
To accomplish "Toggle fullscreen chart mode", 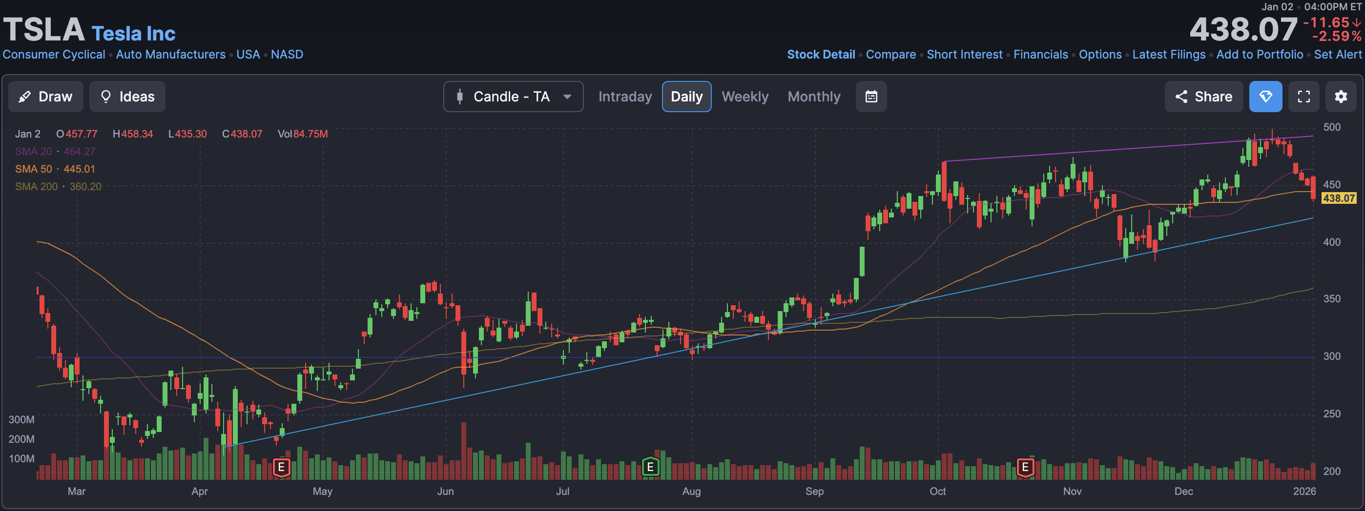I will [x=1303, y=96].
